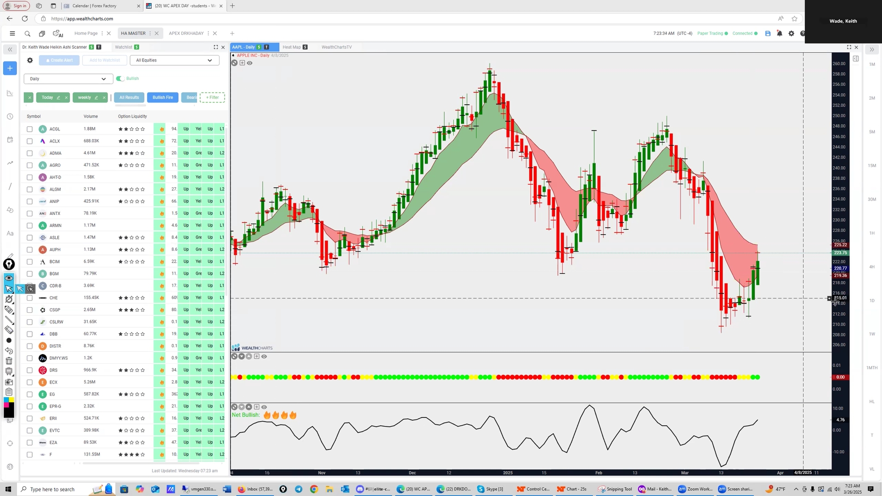Click the browser address bar URL
This screenshot has width=882, height=496.
82,19
